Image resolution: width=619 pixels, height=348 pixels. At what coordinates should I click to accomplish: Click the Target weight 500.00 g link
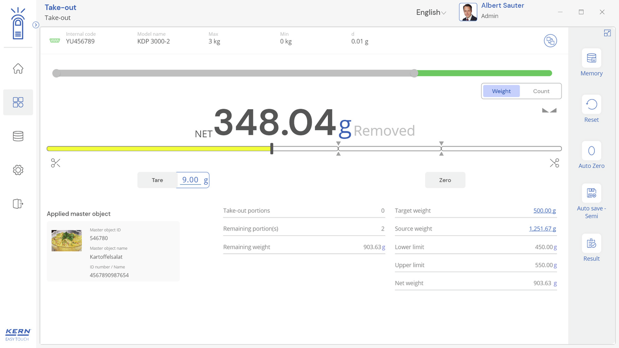tap(544, 211)
